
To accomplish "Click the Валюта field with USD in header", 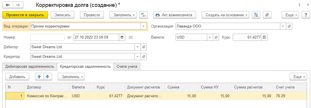I will click(191, 37).
